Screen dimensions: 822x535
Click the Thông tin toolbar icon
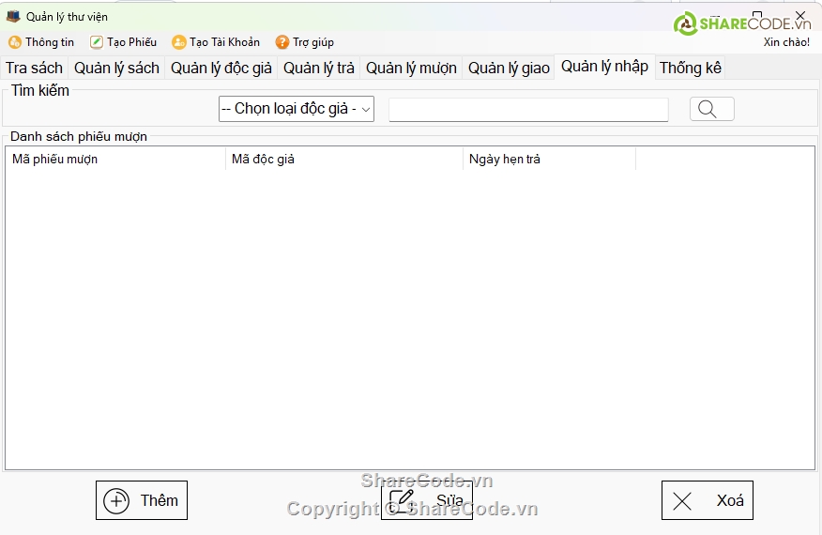coord(15,42)
